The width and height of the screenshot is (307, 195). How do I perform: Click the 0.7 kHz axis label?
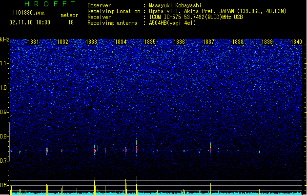pyautogui.click(x=4, y=161)
